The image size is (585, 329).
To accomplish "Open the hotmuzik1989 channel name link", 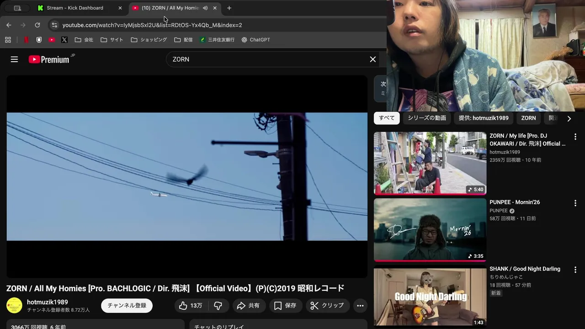I will coord(48,302).
